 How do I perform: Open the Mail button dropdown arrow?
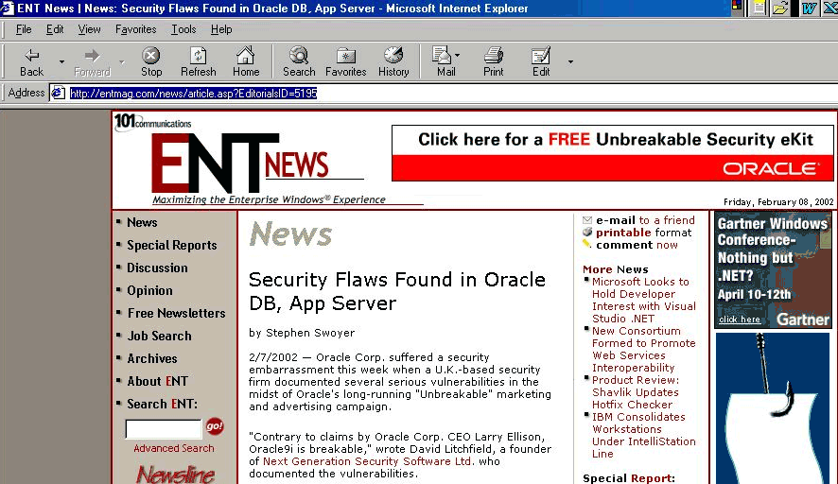(457, 55)
